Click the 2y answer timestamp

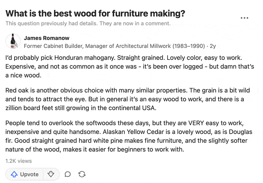213,46
